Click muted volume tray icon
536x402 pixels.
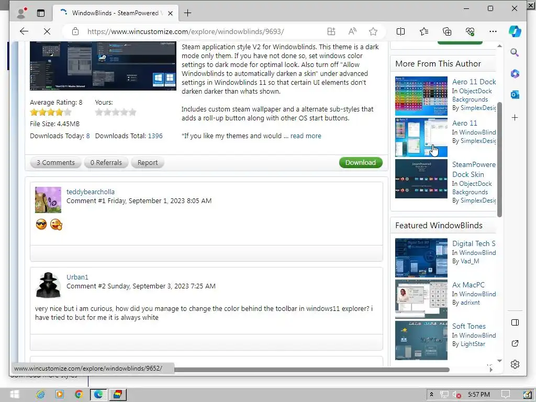[x=456, y=395]
